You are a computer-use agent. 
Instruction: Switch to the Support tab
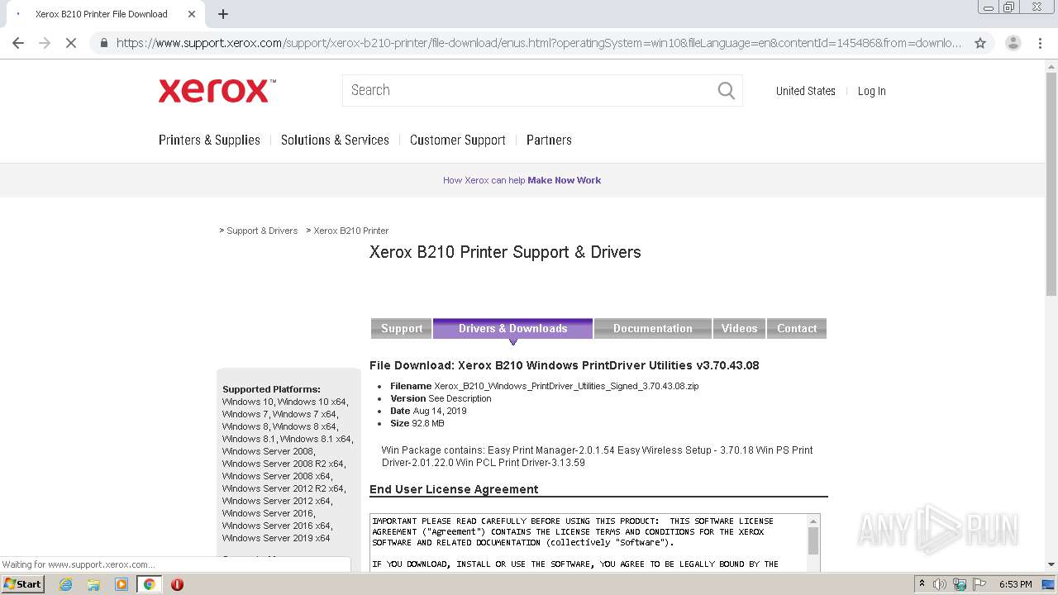point(401,328)
